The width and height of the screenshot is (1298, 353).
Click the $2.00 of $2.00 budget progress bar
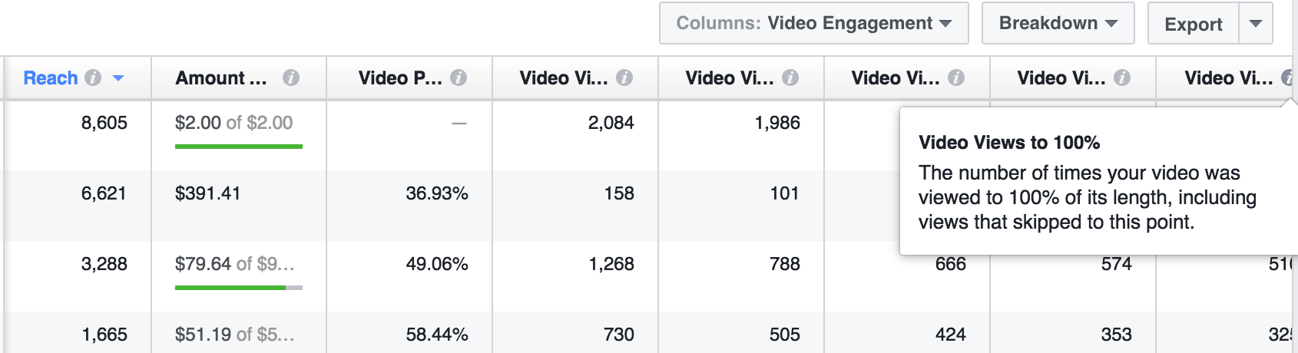click(x=239, y=147)
